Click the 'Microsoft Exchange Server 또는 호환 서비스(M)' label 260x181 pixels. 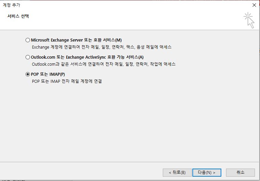[76, 40]
